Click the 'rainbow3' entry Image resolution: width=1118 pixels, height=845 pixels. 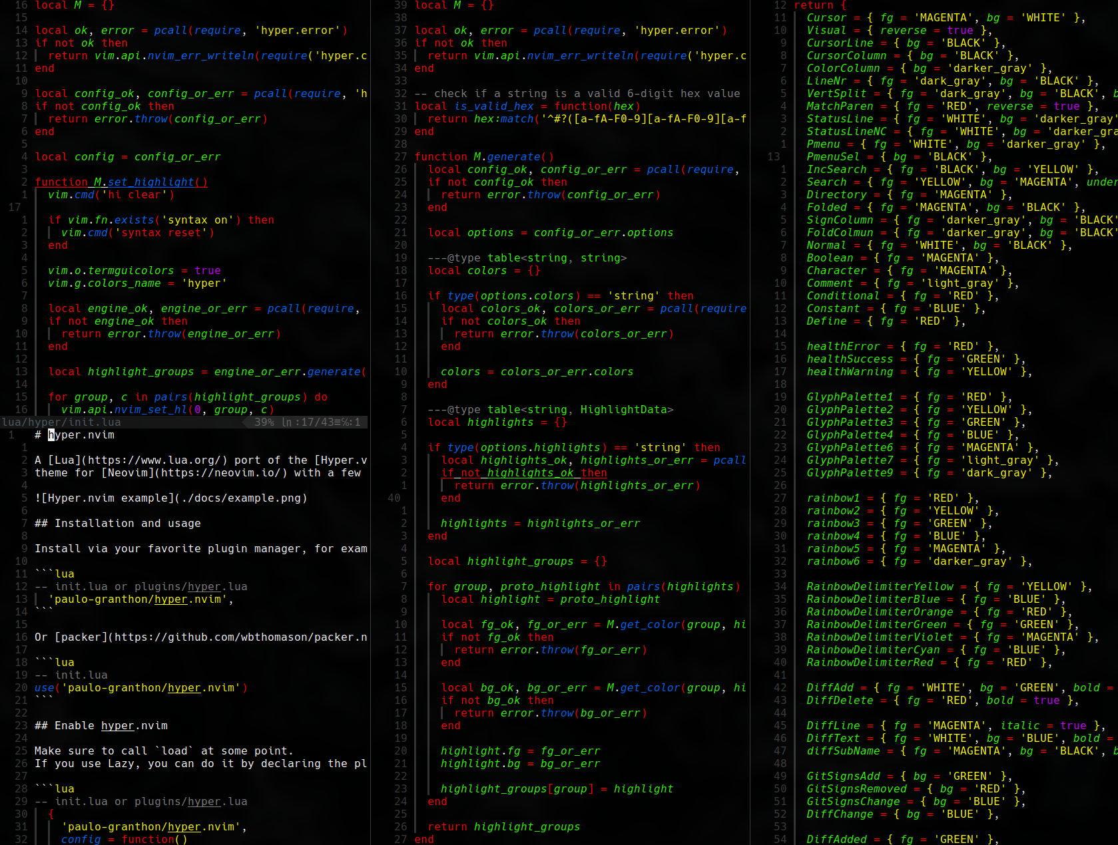tap(900, 523)
